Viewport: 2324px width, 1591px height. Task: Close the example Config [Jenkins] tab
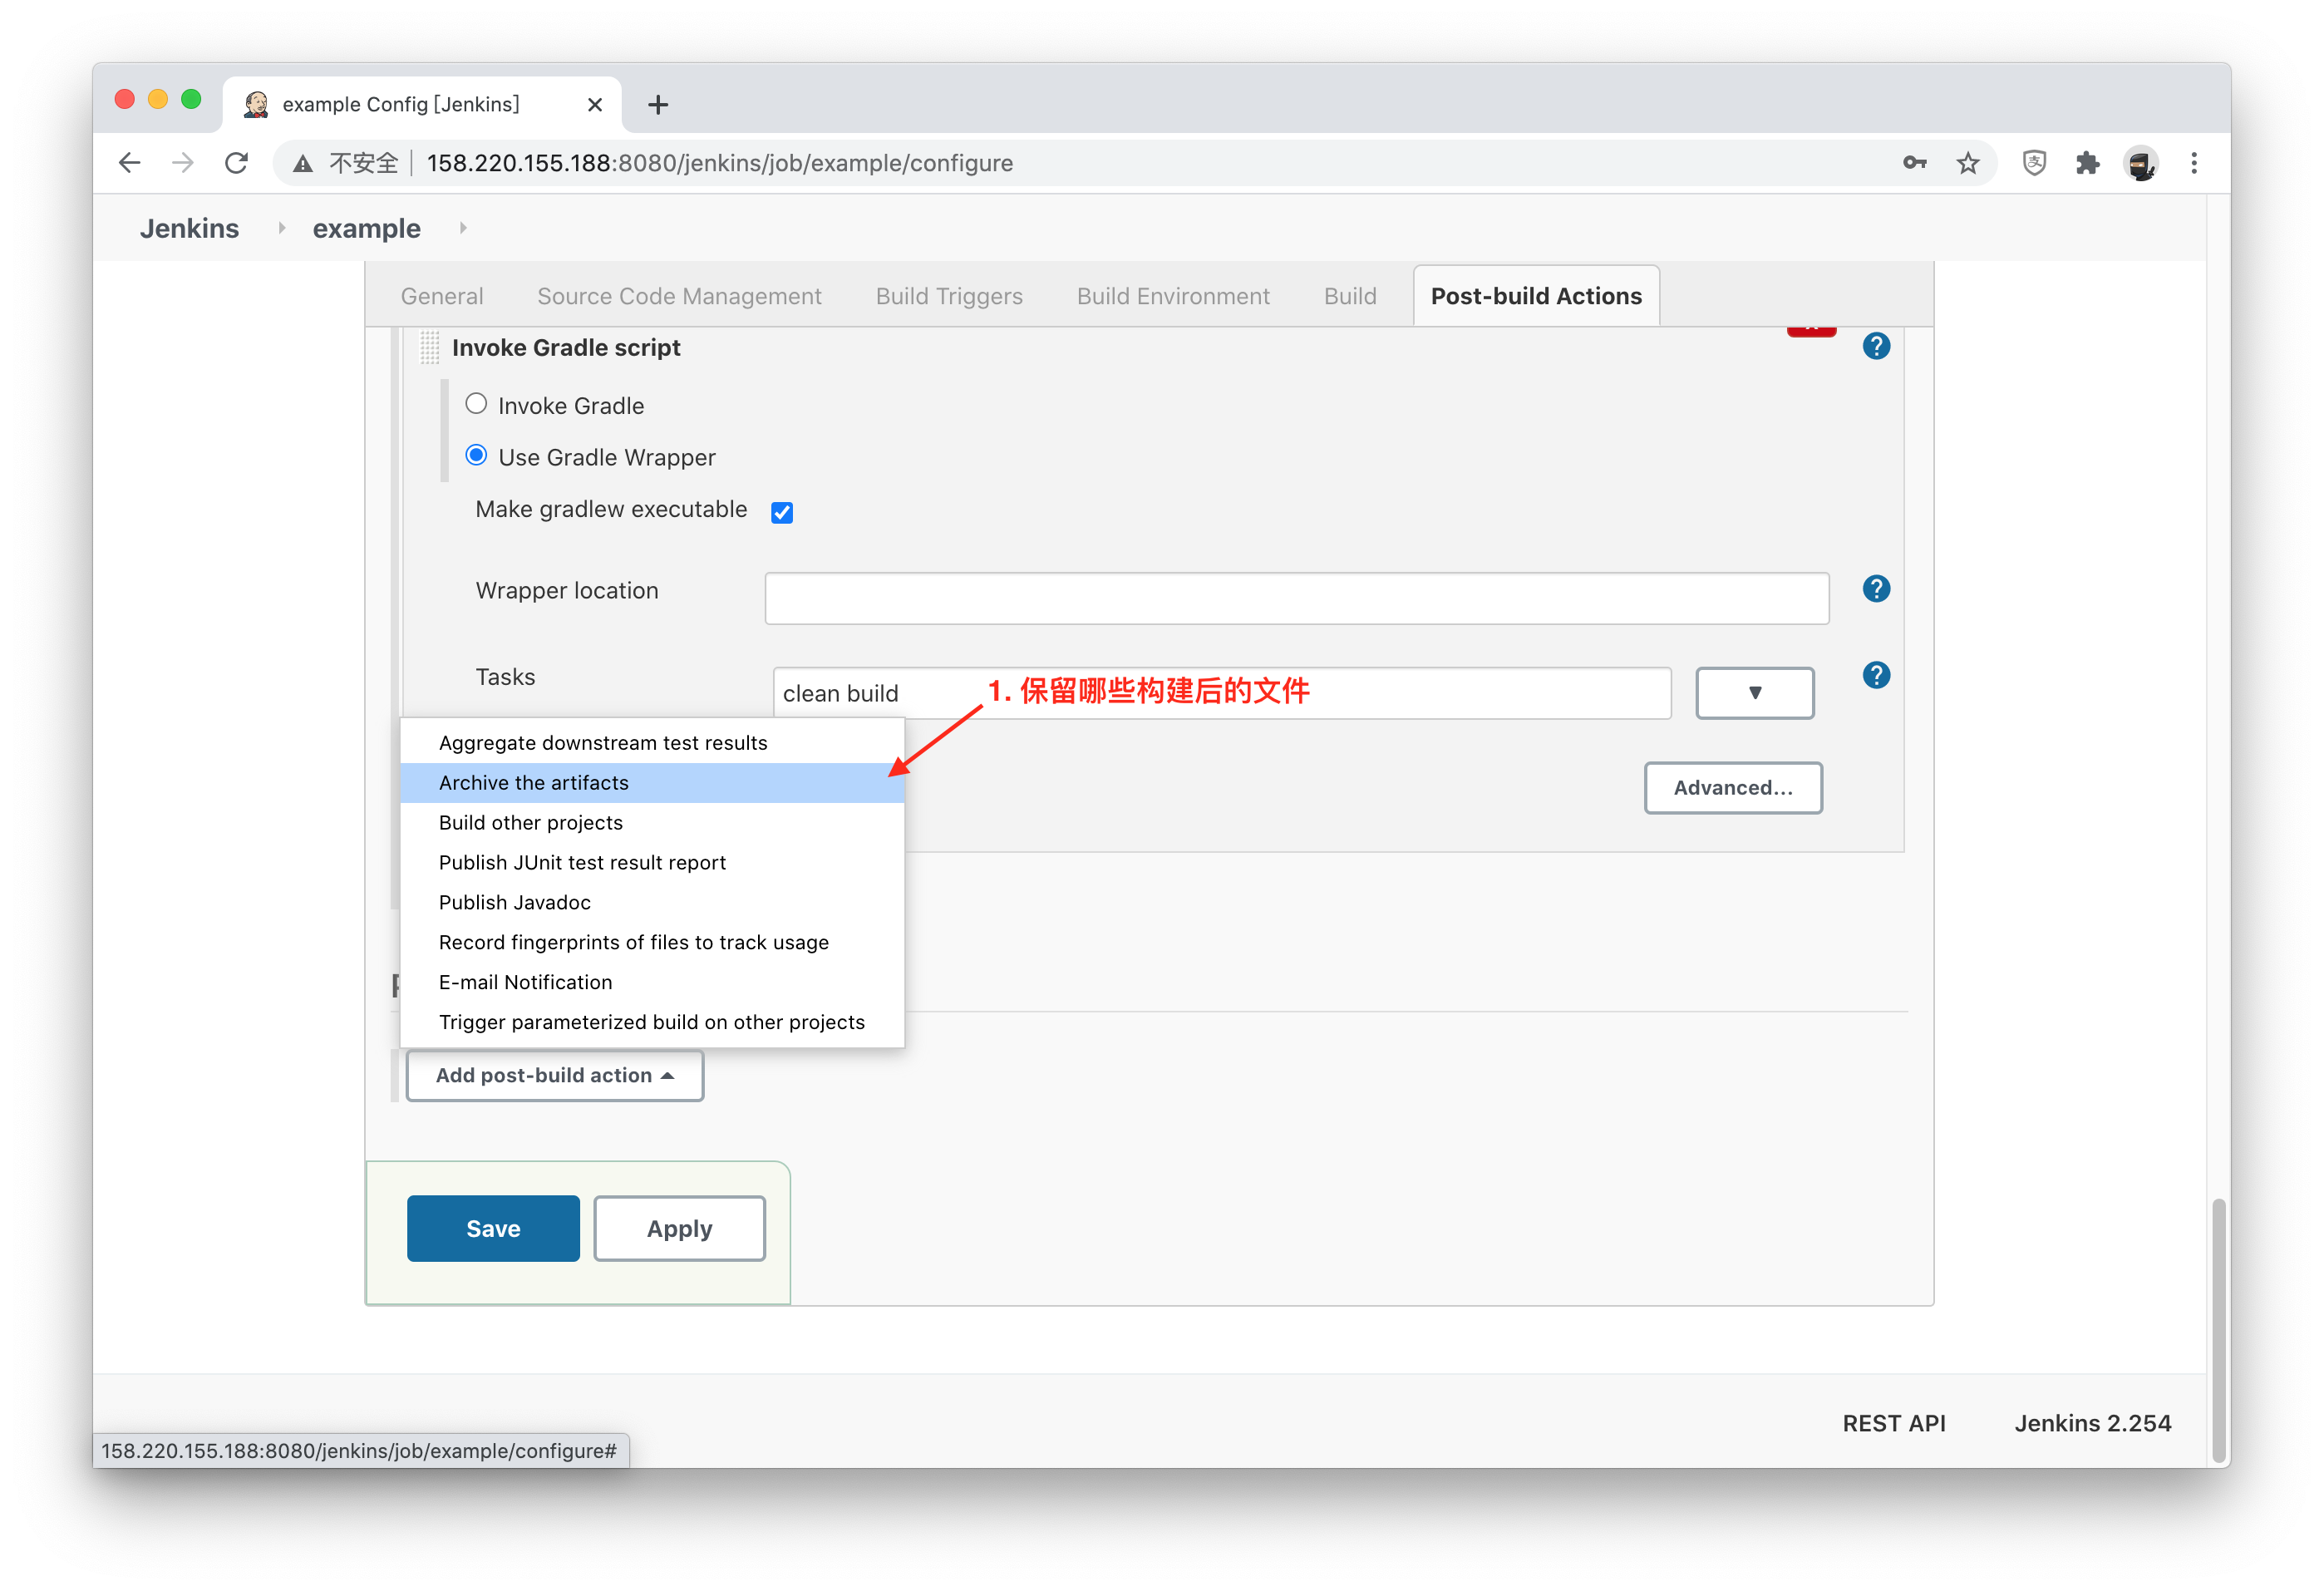595,105
